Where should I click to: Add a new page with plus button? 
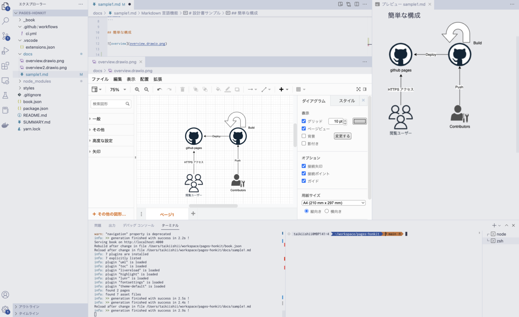[x=193, y=213]
